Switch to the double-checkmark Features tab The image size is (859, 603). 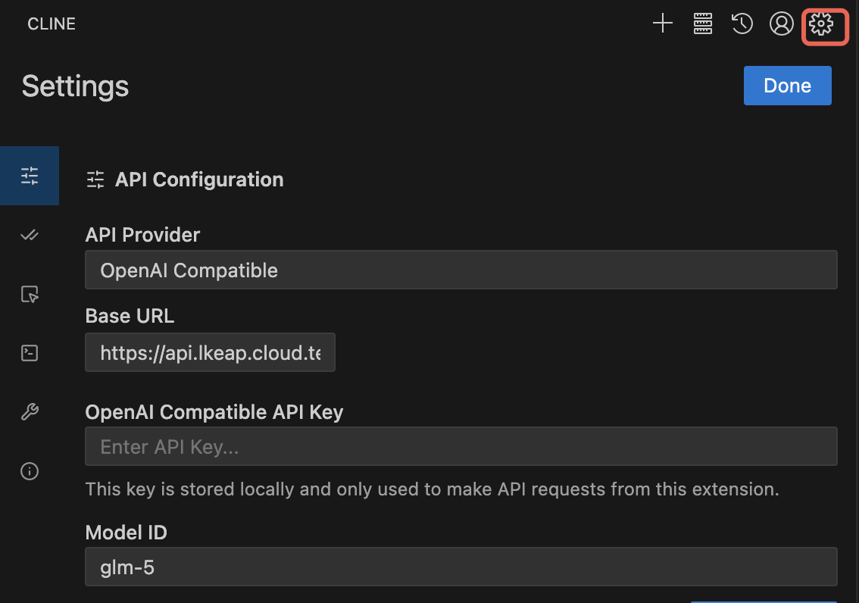30,235
